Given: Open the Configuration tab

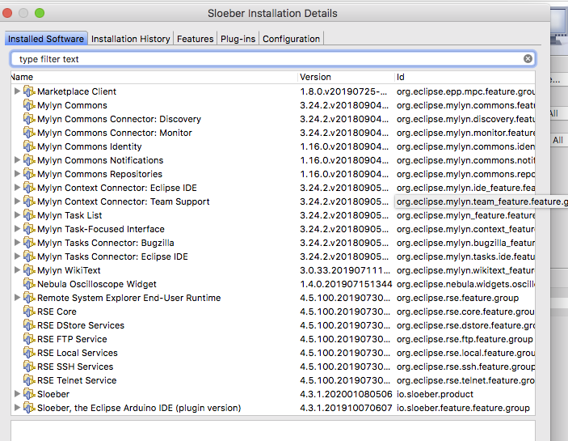Looking at the screenshot, I should pyautogui.click(x=291, y=39).
